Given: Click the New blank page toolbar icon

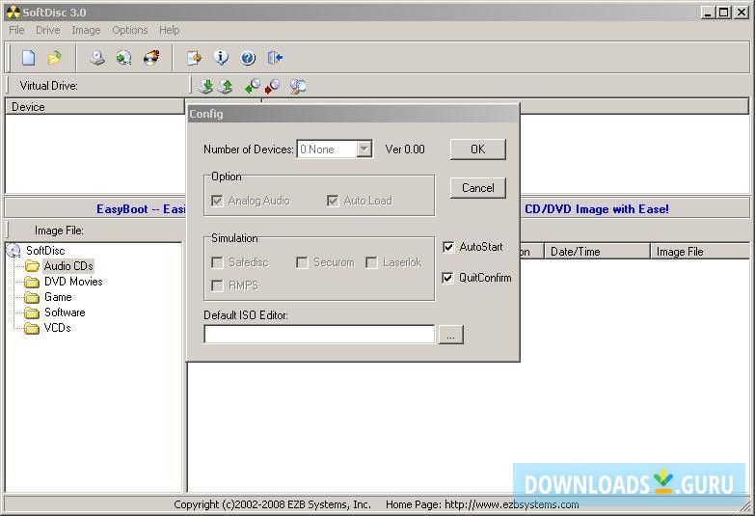Looking at the screenshot, I should pos(28,58).
